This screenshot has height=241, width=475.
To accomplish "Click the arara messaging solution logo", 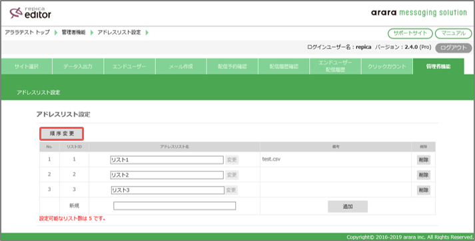I will 419,13.
